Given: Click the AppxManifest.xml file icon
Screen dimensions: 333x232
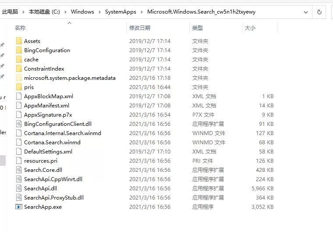Looking at the screenshot, I should [19, 105].
